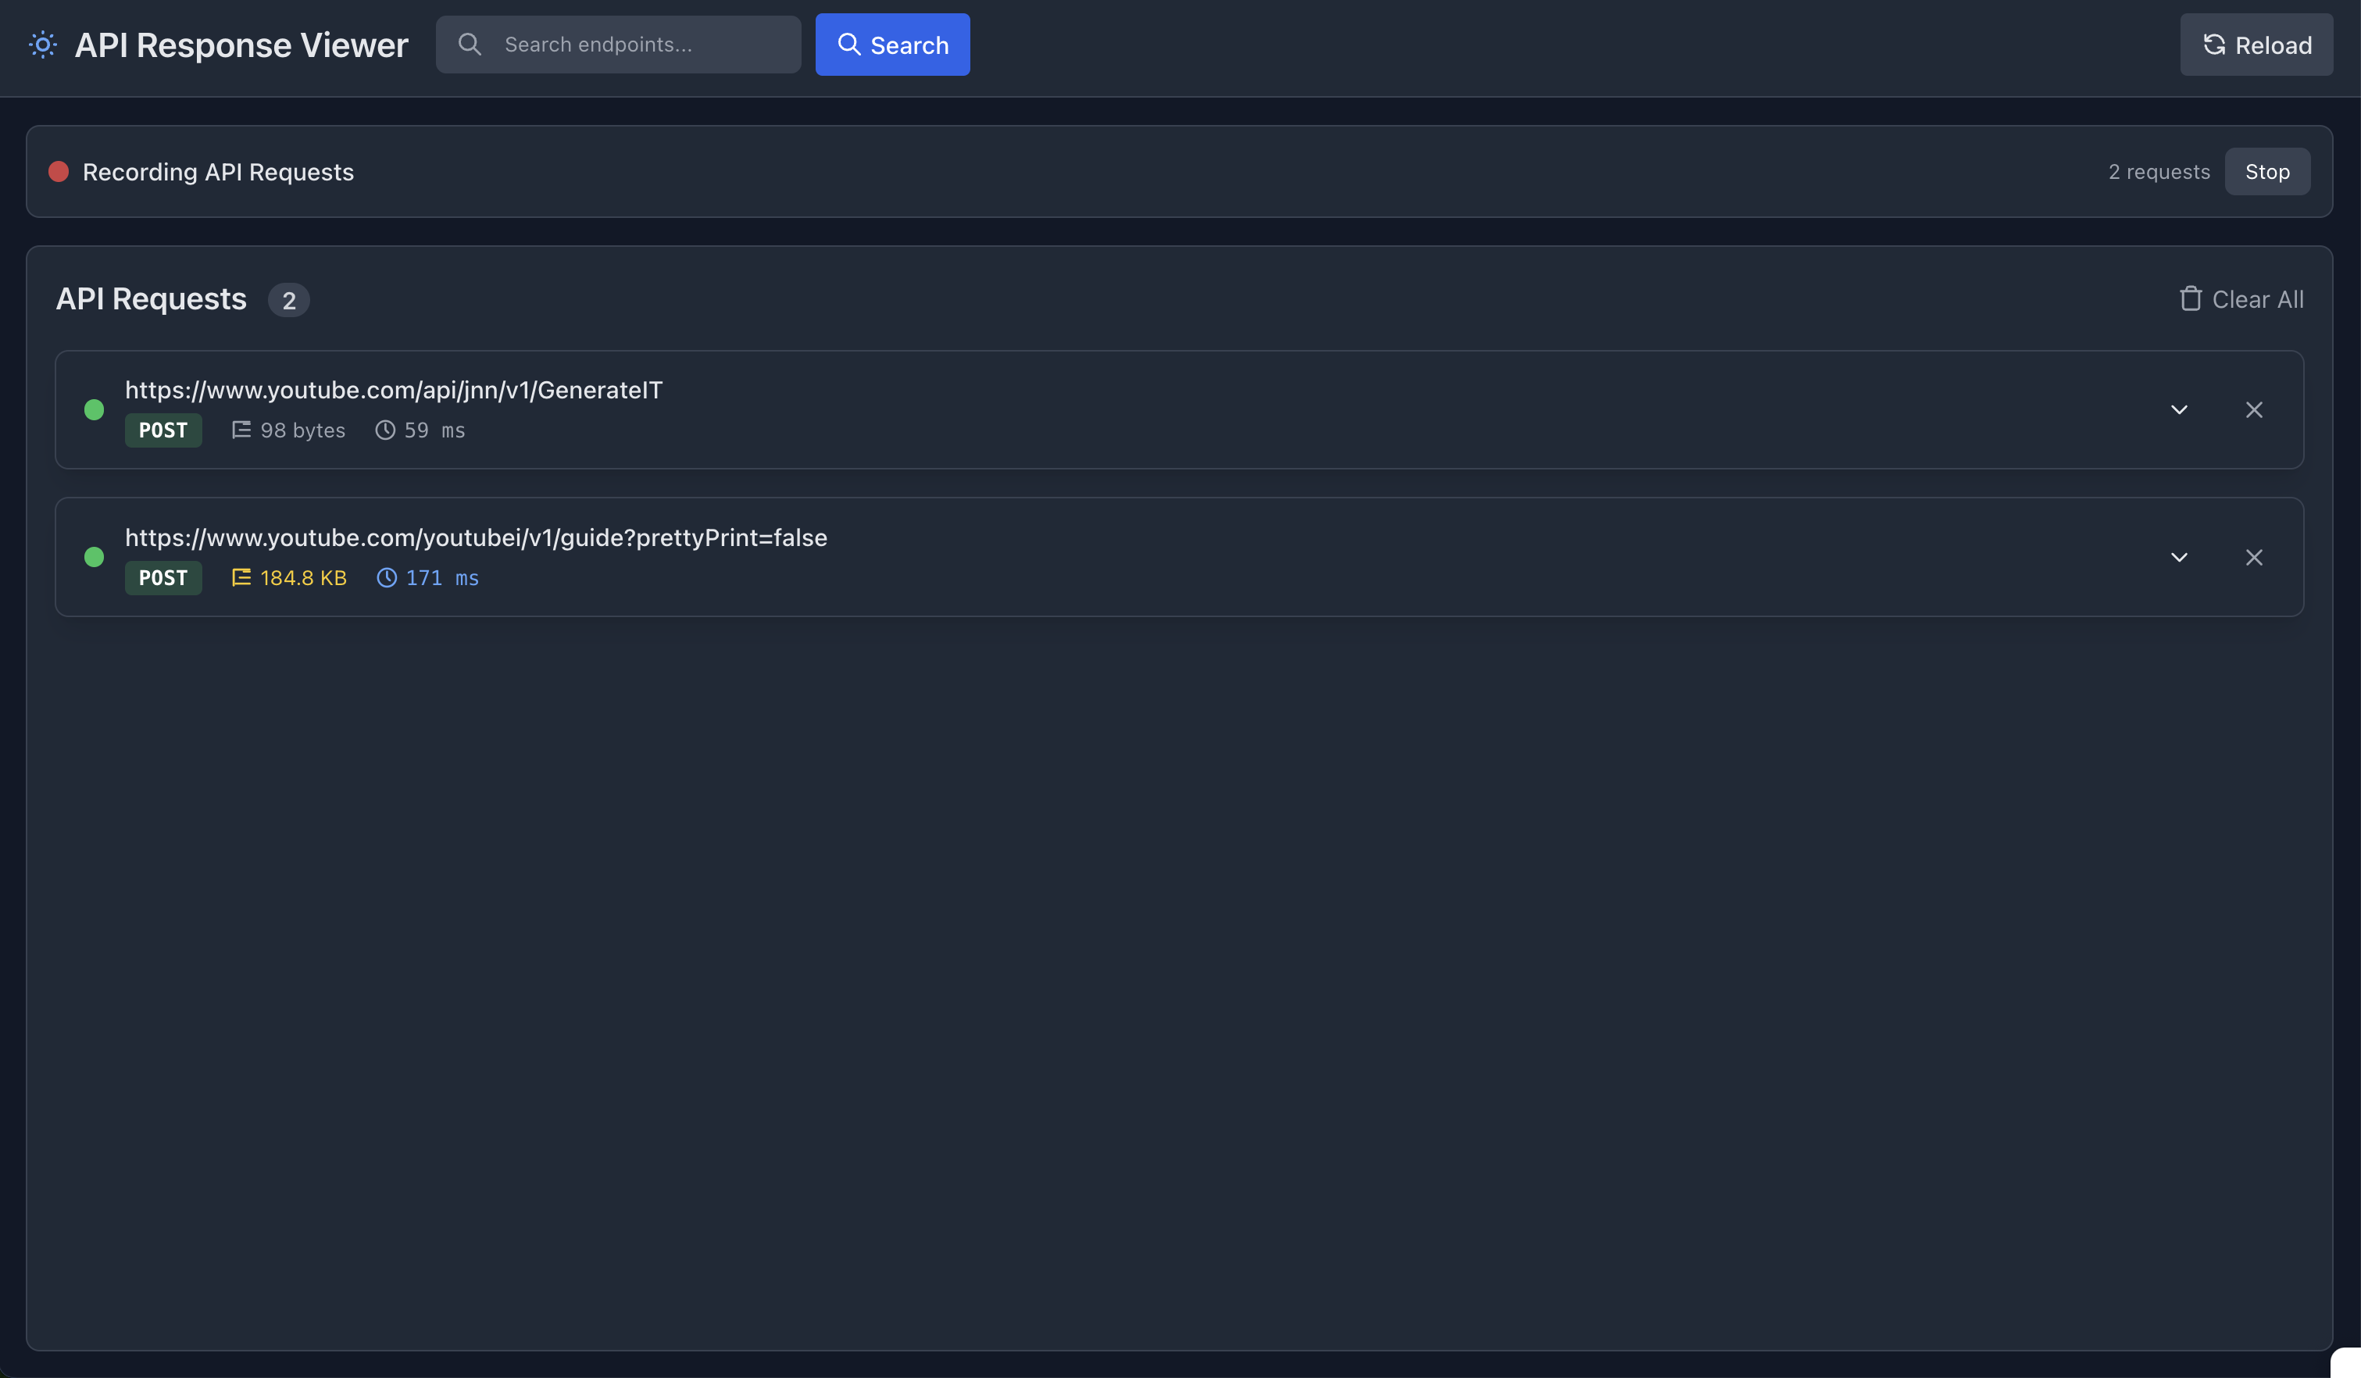Click the red recording indicator dot
Screen dimensions: 2361x1378
pyautogui.click(x=58, y=171)
